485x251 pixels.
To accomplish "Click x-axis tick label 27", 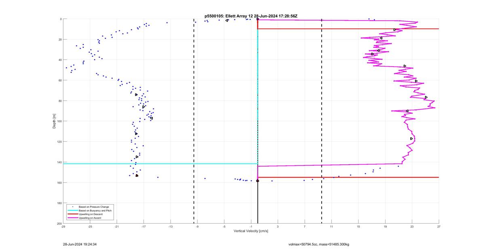I will pyautogui.click(x=439, y=226).
